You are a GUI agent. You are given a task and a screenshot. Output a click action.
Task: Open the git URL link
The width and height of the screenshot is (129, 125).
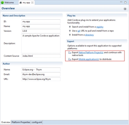tap(79, 31)
